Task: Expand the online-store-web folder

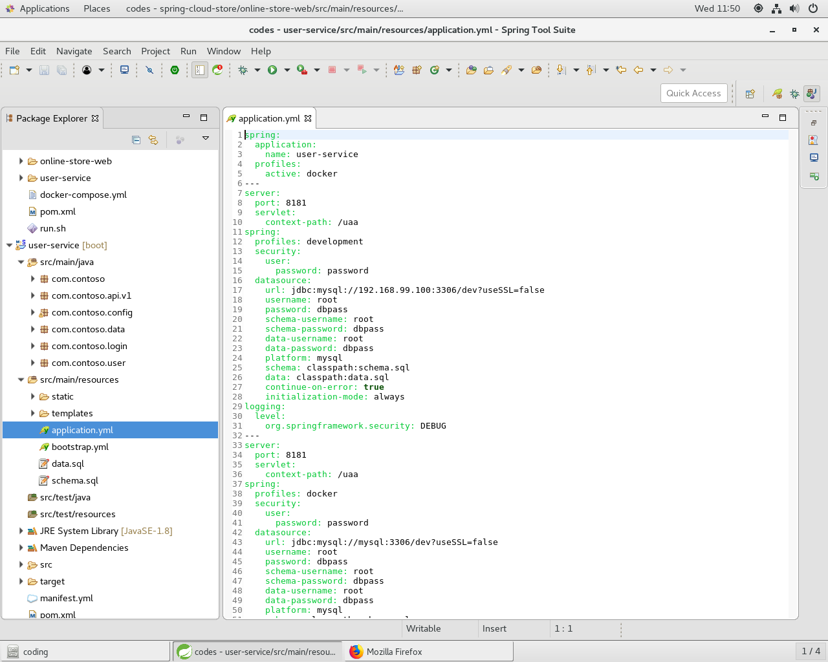Action: pos(21,161)
